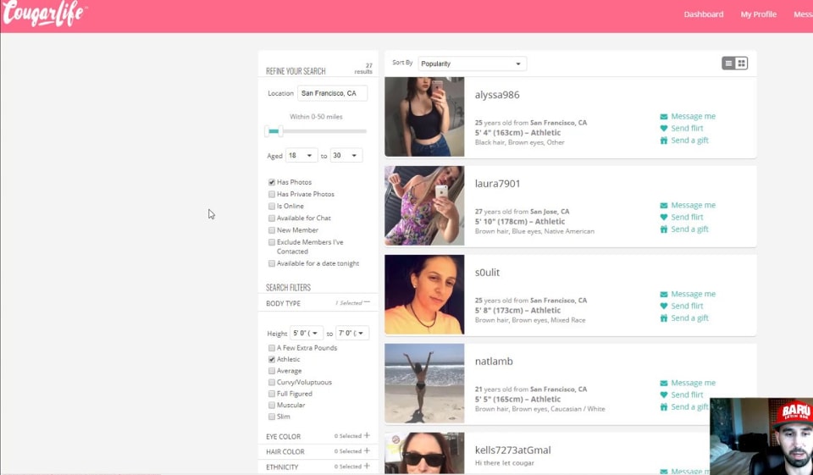The image size is (813, 475).
Task: Open the alyssa986 profile name link
Action: pyautogui.click(x=497, y=95)
